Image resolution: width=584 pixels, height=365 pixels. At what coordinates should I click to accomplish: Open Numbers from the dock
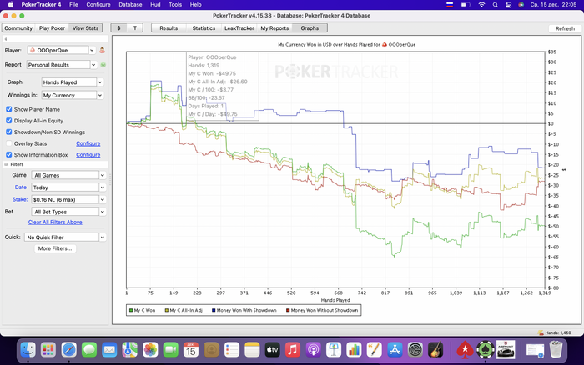(354, 350)
